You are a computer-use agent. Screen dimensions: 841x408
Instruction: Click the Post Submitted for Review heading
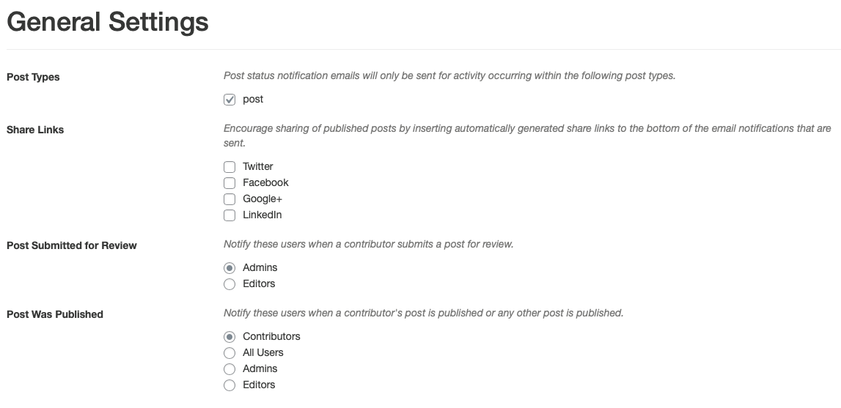click(x=71, y=245)
